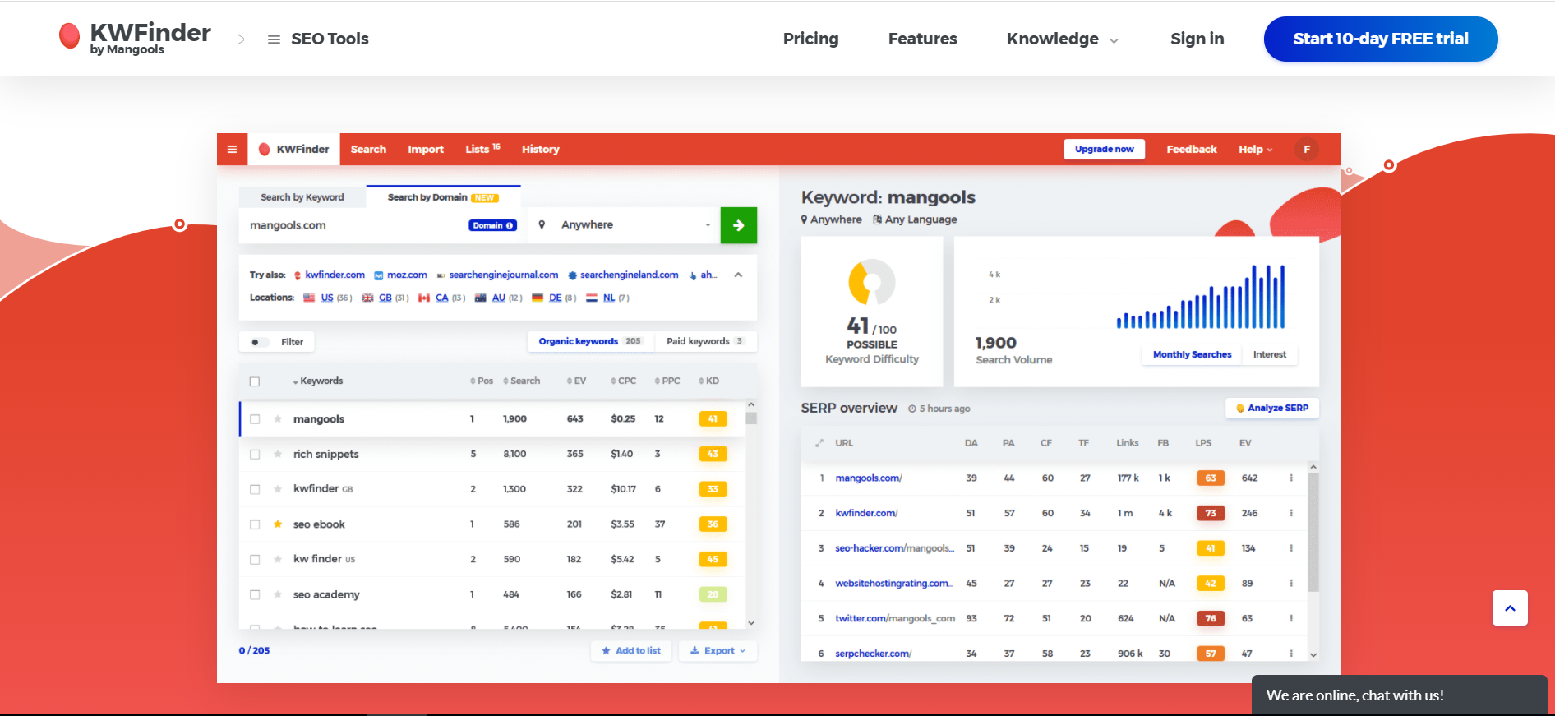The image size is (1555, 716).
Task: Click the scroll-to-top arrow button
Action: [1510, 608]
